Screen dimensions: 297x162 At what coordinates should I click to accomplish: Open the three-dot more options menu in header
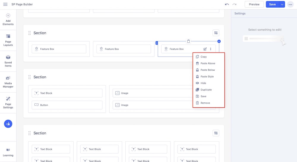point(290,4)
